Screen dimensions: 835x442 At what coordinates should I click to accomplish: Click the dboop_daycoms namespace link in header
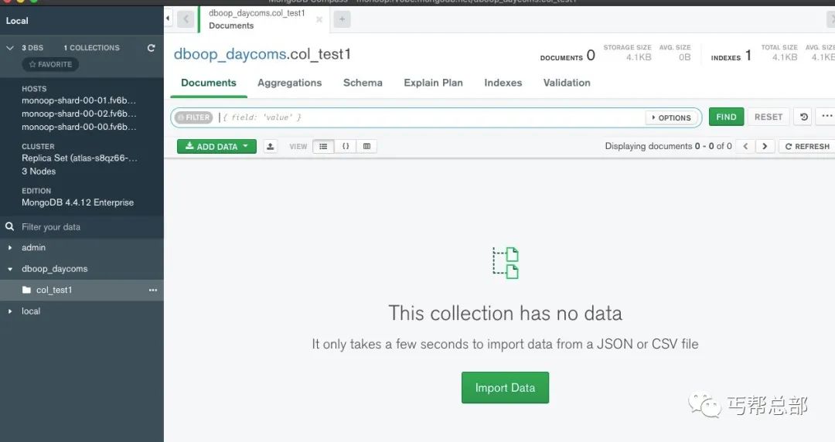(x=230, y=54)
